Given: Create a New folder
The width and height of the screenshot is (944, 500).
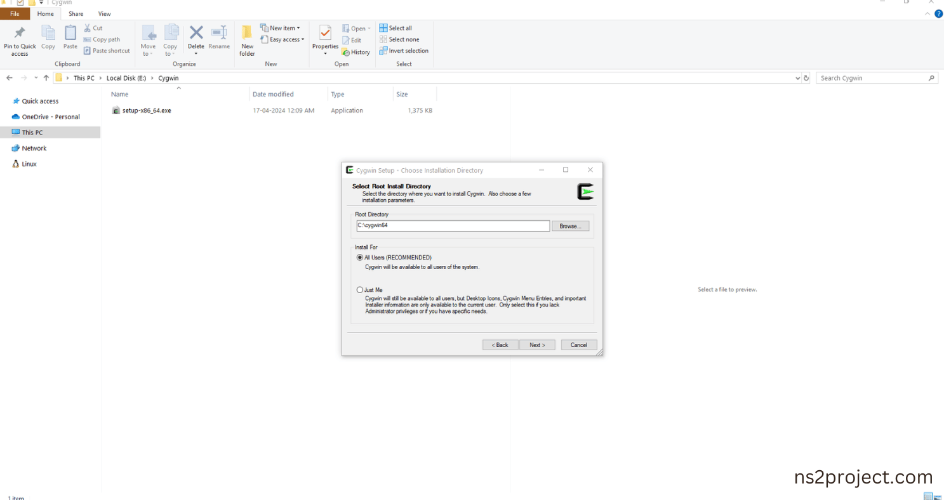Looking at the screenshot, I should click(248, 41).
